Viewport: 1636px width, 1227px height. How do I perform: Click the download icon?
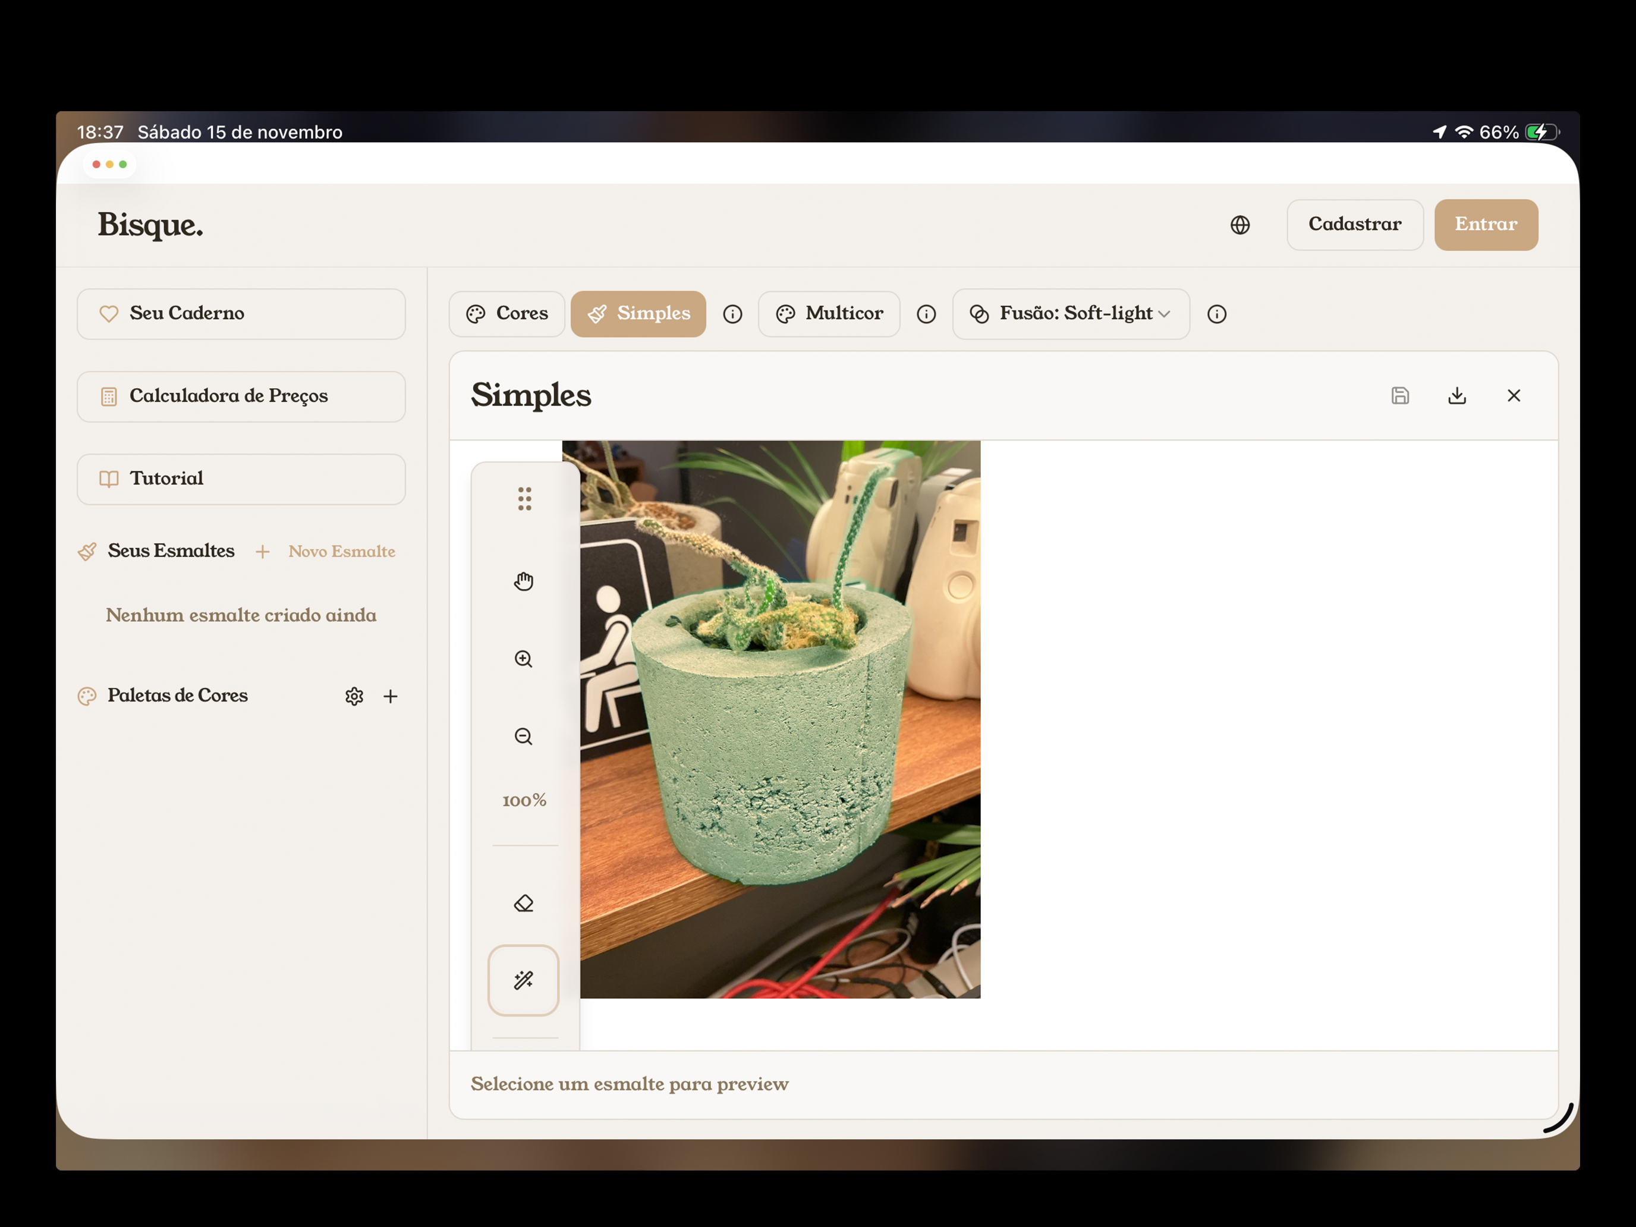(x=1457, y=396)
